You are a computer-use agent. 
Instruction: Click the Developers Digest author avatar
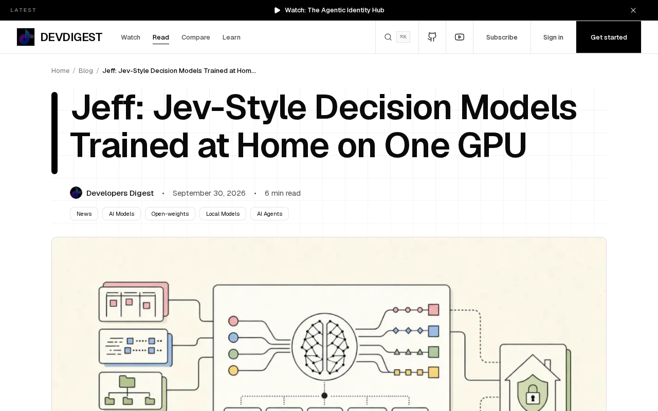76,193
